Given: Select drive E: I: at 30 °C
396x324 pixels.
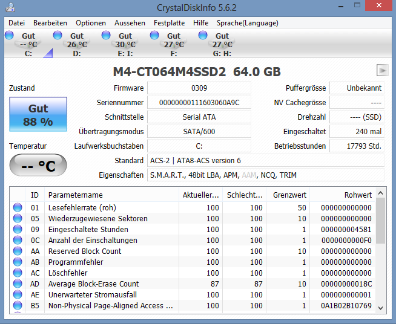Looking at the screenshot, I should coord(125,44).
